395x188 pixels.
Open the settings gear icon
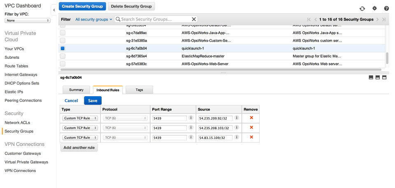click(x=374, y=8)
